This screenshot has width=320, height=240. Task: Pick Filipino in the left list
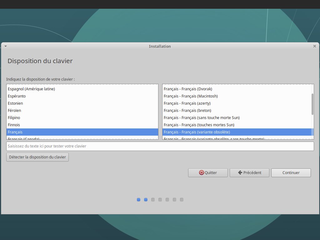14,118
